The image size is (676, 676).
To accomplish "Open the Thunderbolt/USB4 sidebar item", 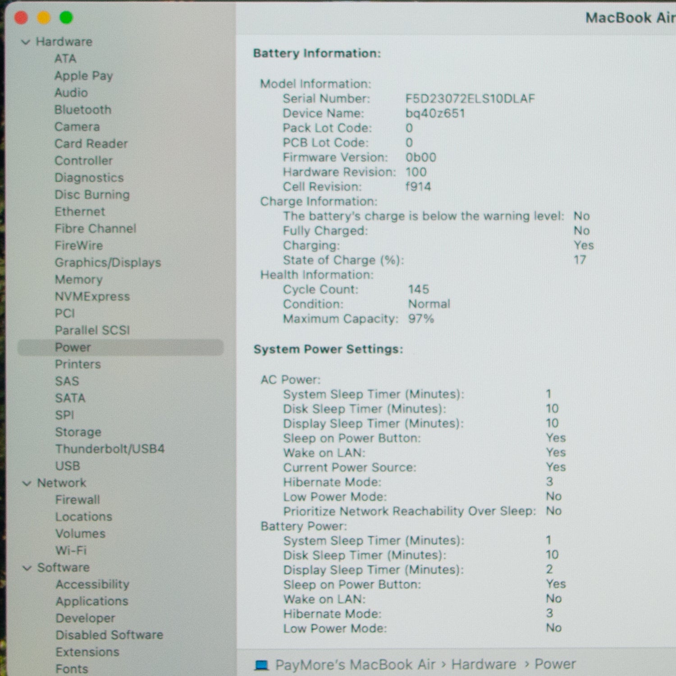I will click(x=110, y=449).
